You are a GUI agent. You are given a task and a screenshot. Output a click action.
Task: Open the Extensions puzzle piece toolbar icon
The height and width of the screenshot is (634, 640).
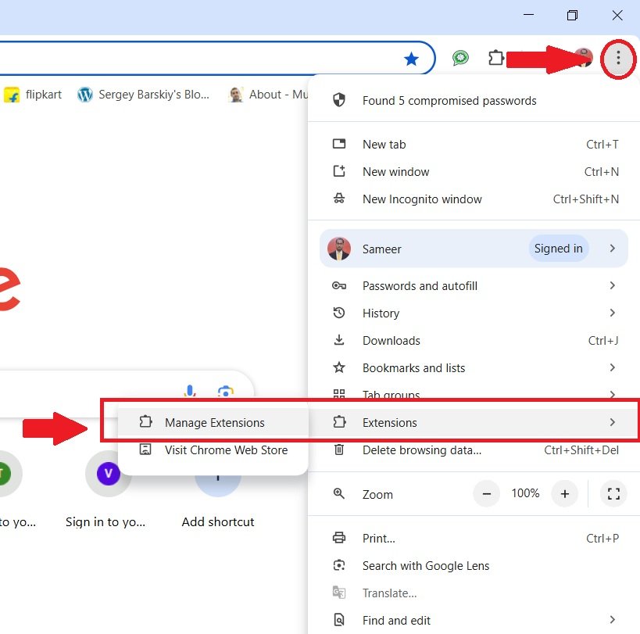496,57
